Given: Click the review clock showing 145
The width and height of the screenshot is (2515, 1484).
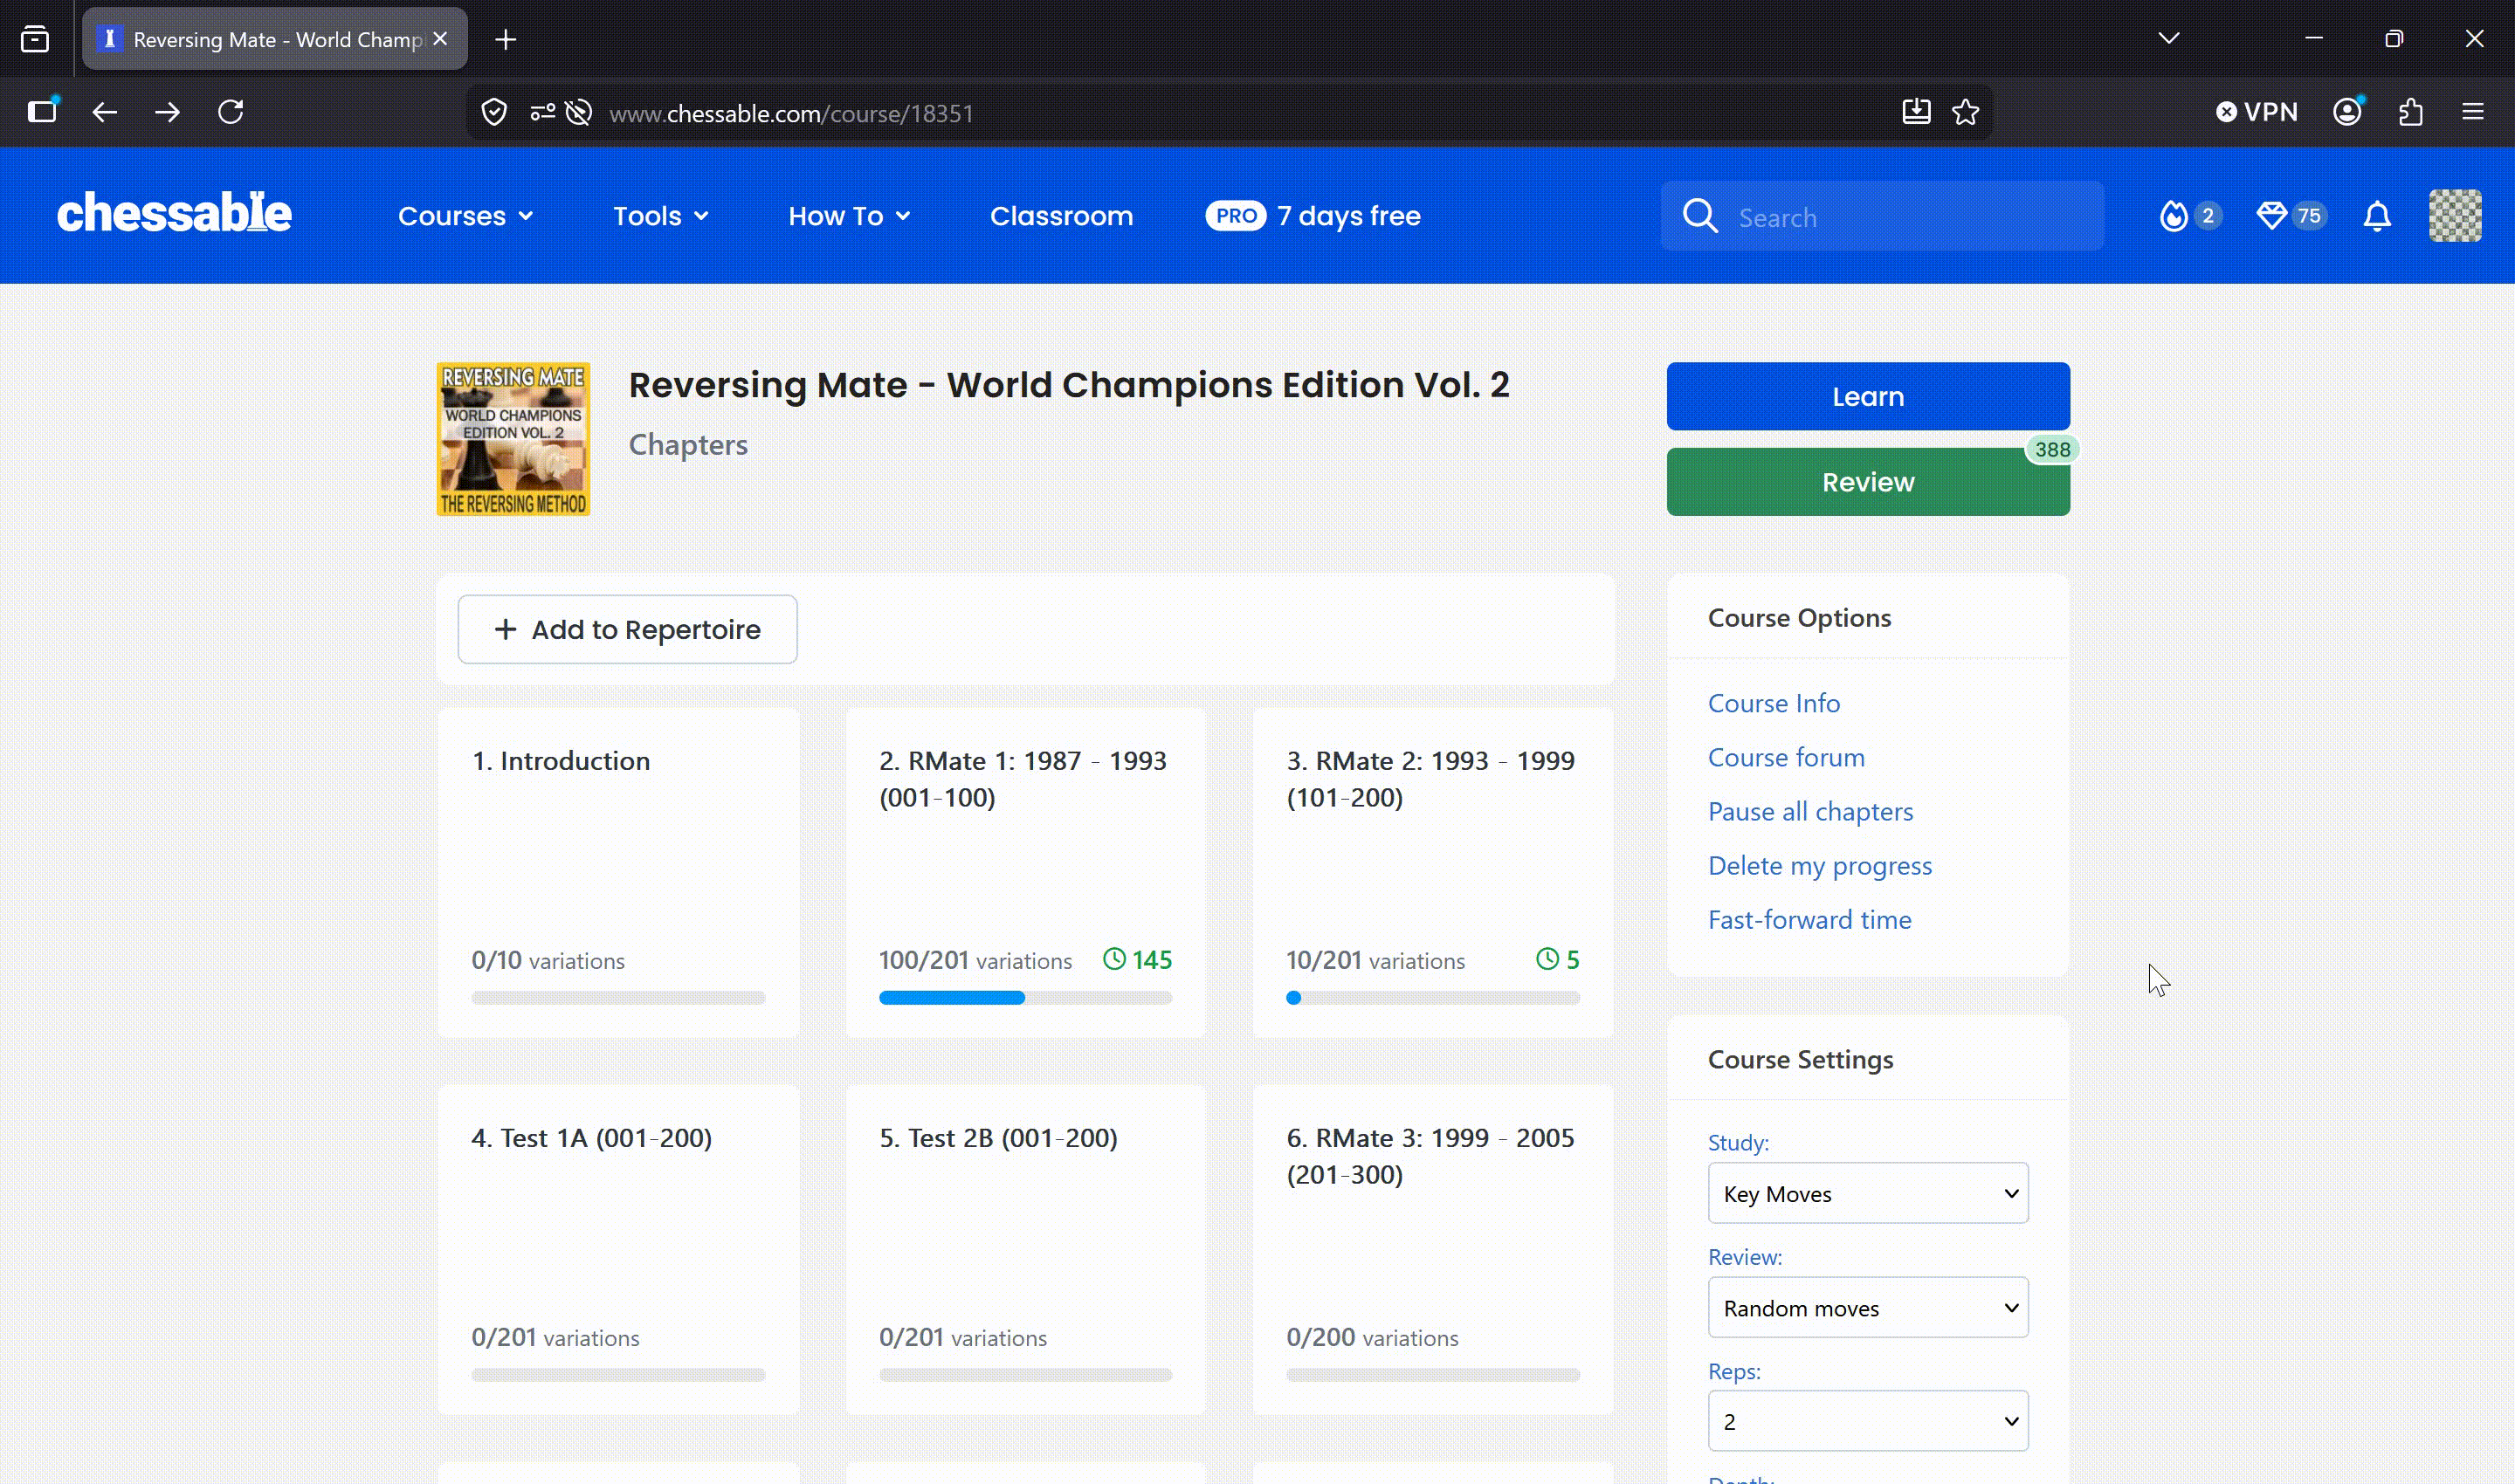Looking at the screenshot, I should [1136, 960].
